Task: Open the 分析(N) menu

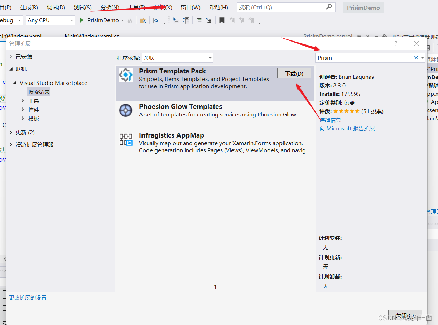Action: (x=110, y=7)
